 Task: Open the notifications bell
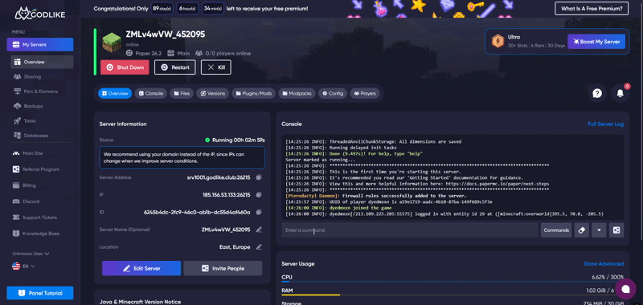point(620,94)
